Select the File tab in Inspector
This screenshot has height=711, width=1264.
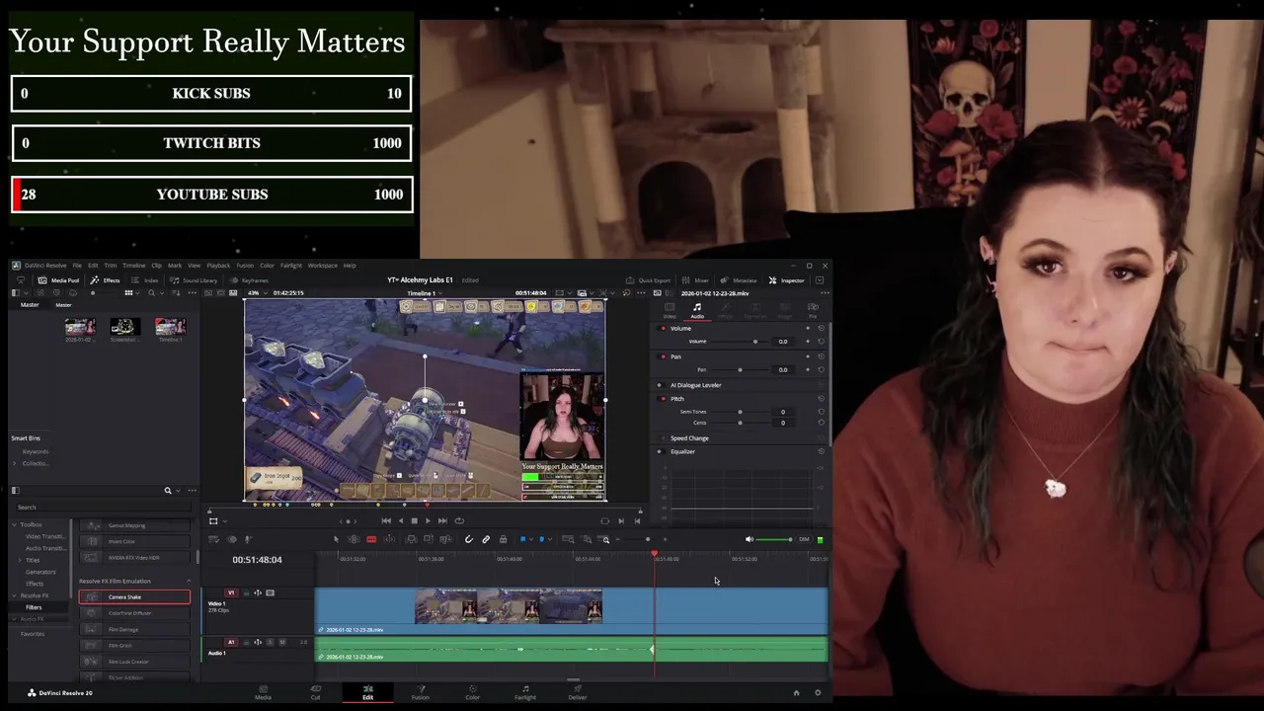pyautogui.click(x=813, y=310)
